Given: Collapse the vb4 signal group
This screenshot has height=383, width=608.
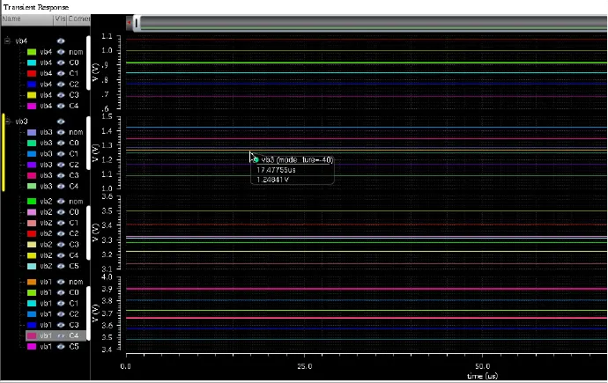Looking at the screenshot, I should pos(7,41).
